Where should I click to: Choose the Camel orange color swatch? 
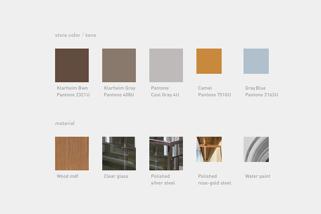coord(209,61)
